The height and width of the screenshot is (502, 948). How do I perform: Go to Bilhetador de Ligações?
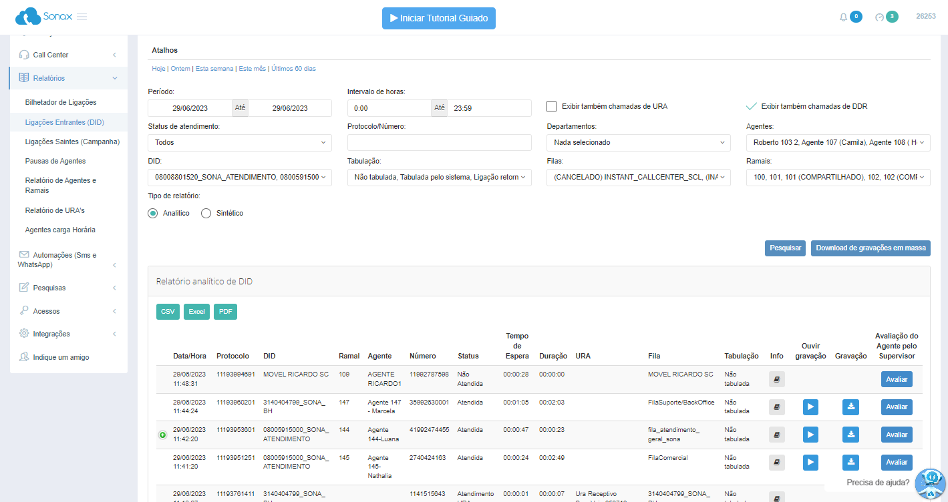pos(61,102)
